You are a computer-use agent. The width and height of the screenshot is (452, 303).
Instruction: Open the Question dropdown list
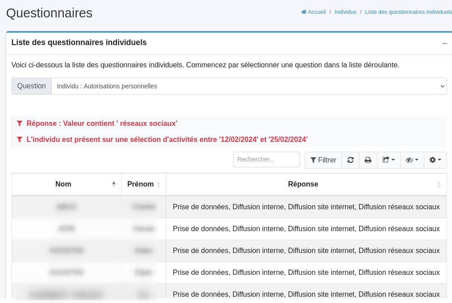(249, 86)
